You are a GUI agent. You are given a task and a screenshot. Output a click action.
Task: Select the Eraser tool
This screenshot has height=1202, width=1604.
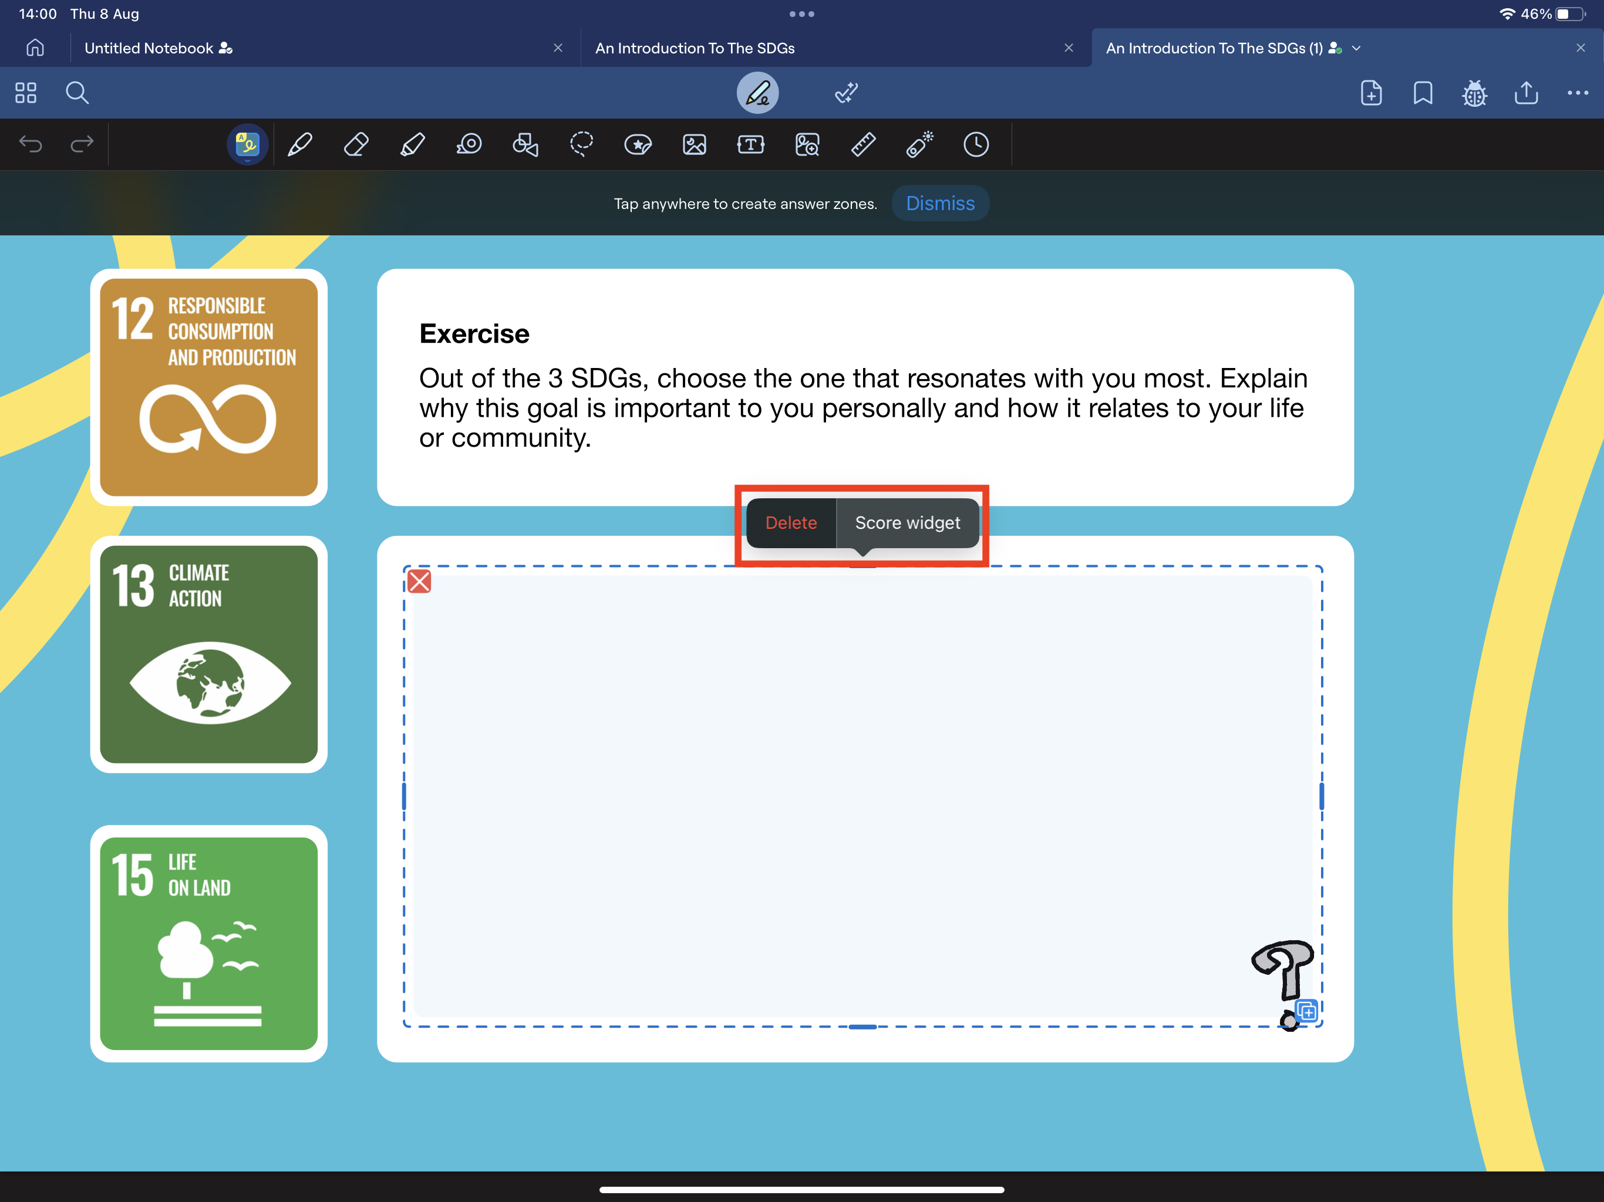tap(355, 144)
